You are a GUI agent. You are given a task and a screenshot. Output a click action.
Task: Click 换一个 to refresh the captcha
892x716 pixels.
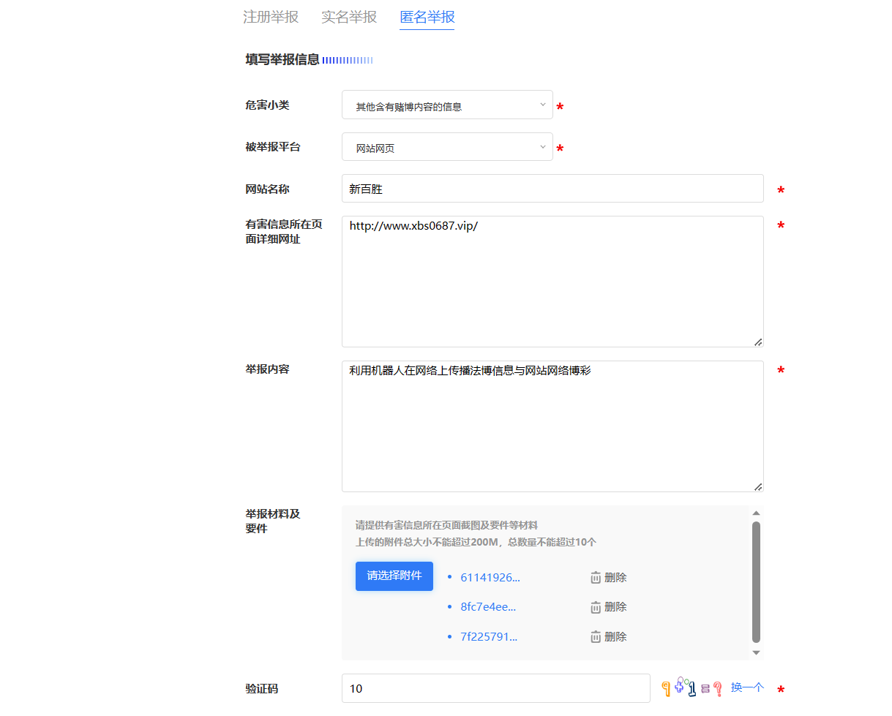coord(746,687)
